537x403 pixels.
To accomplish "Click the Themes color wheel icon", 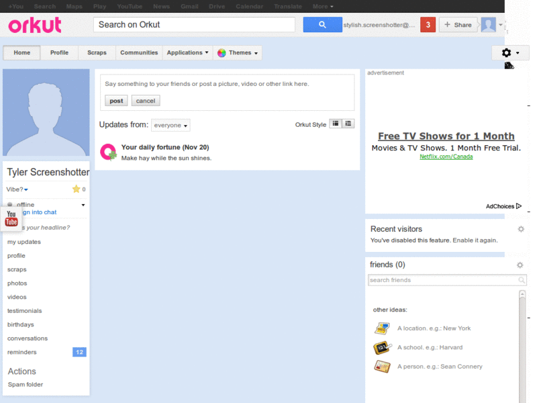I will click(222, 53).
